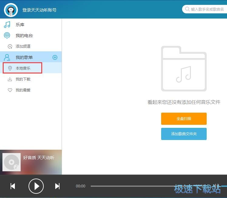Click the 好音质 天天动听 song title
This screenshot has height=198, width=227.
pyautogui.click(x=39, y=158)
